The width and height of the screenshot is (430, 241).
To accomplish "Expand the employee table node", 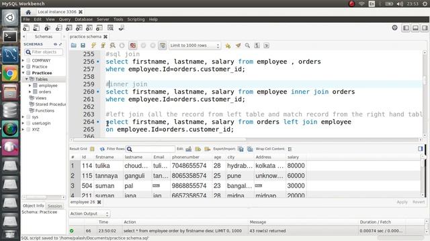I will 30,86.
